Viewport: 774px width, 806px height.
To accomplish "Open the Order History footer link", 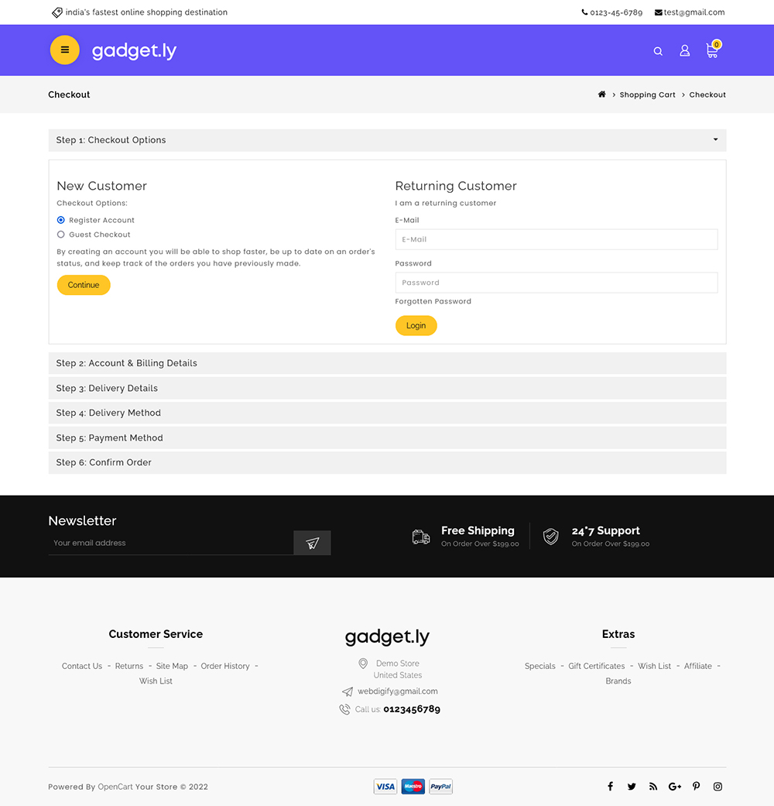I will [225, 666].
